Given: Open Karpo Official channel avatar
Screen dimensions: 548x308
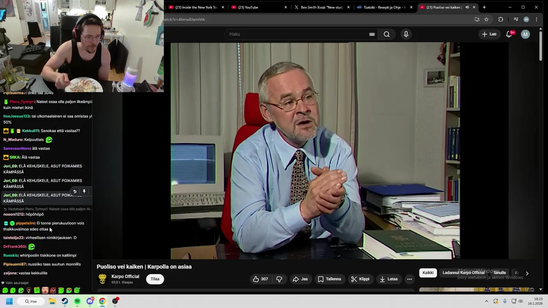Looking at the screenshot, I should click(x=102, y=279).
